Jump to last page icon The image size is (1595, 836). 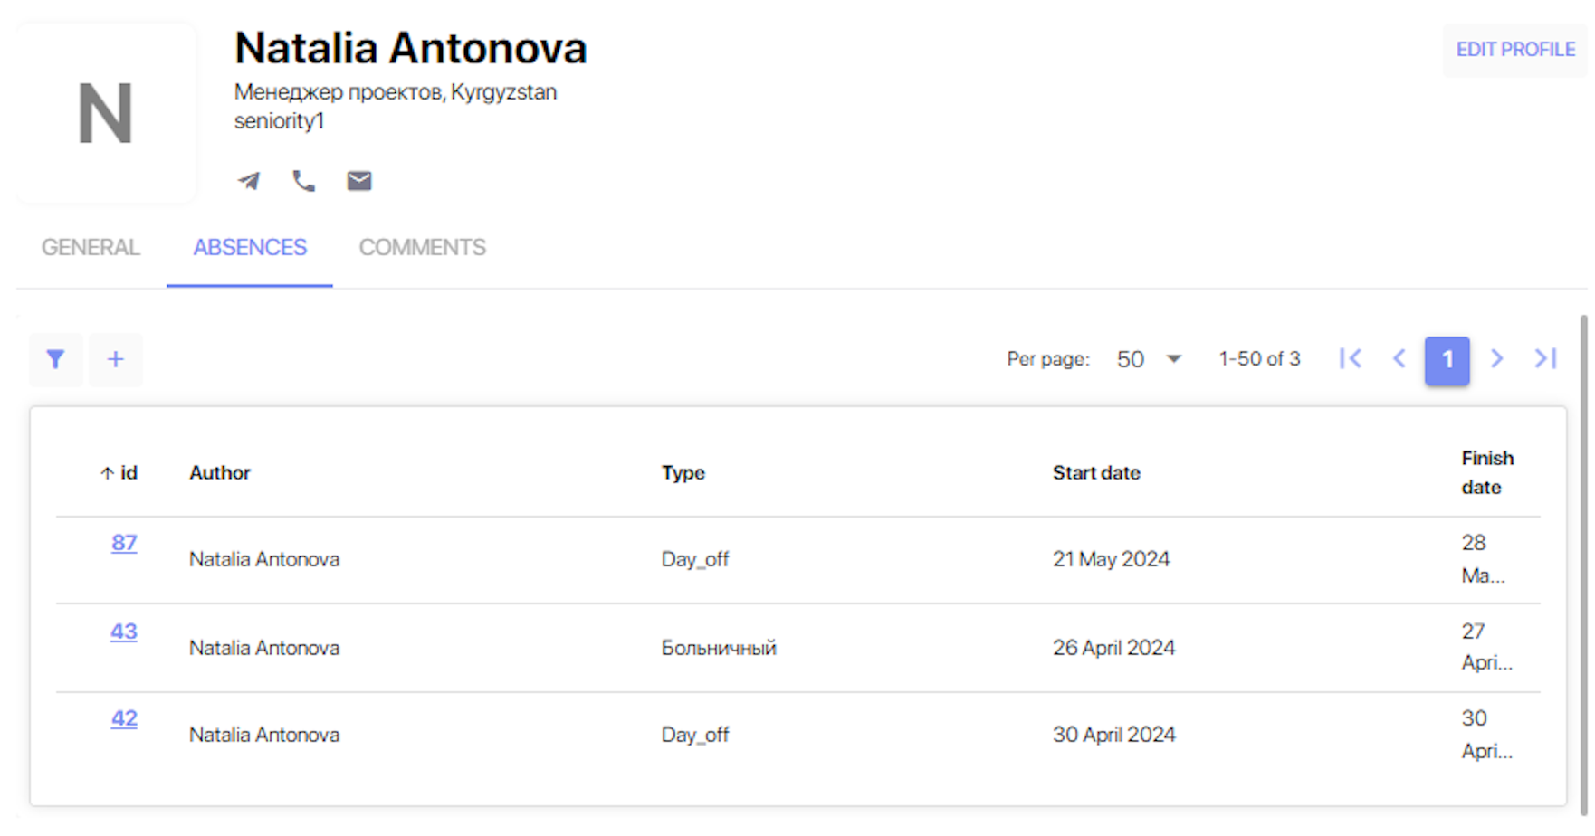tap(1545, 358)
